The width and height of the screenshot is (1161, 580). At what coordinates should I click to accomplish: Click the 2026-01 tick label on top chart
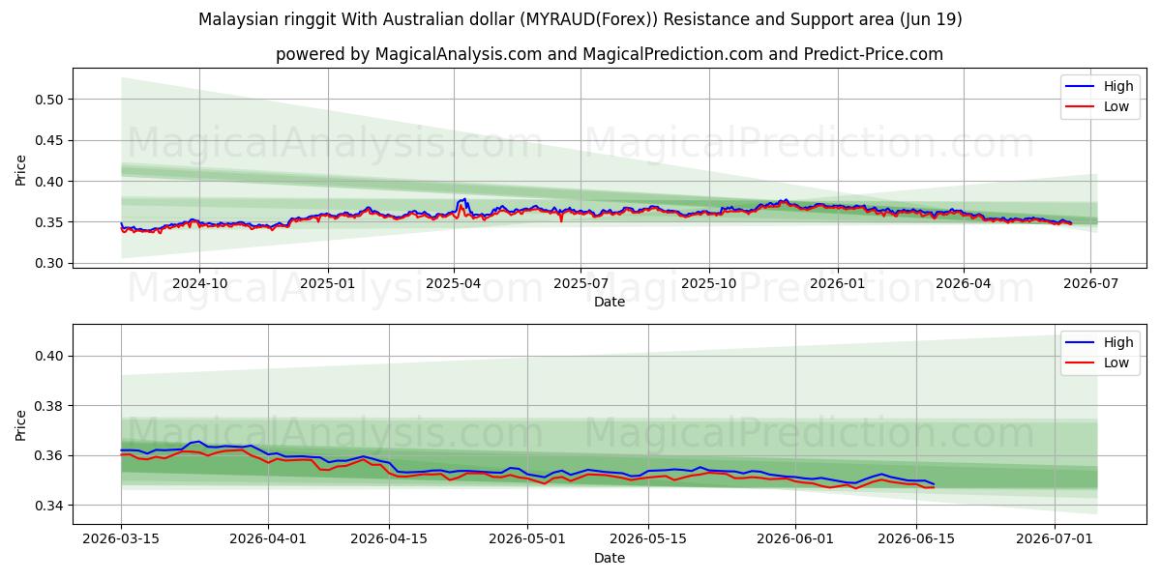(x=837, y=283)
